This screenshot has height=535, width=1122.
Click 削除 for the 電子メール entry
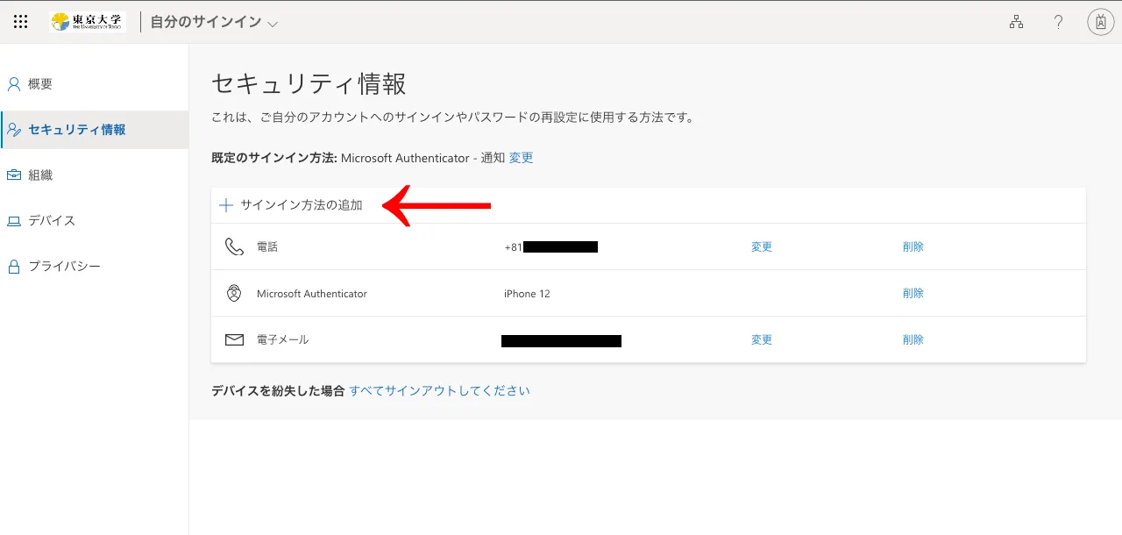click(913, 339)
